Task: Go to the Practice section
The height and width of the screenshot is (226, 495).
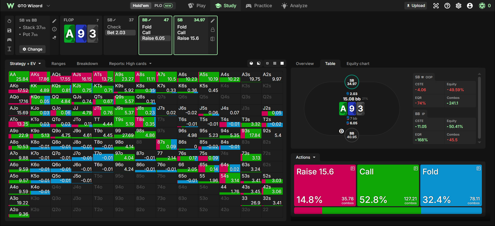Action: point(259,6)
